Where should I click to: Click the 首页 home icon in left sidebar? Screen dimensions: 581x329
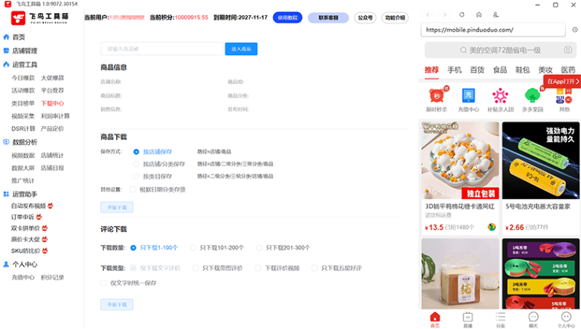(6, 37)
